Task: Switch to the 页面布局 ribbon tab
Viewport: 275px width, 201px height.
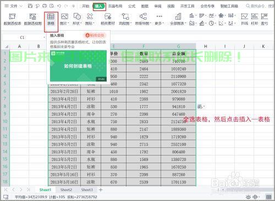Action: click(x=115, y=6)
